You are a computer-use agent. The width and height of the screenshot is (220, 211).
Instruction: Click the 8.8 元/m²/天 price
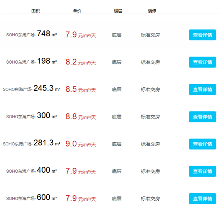[x=81, y=117]
